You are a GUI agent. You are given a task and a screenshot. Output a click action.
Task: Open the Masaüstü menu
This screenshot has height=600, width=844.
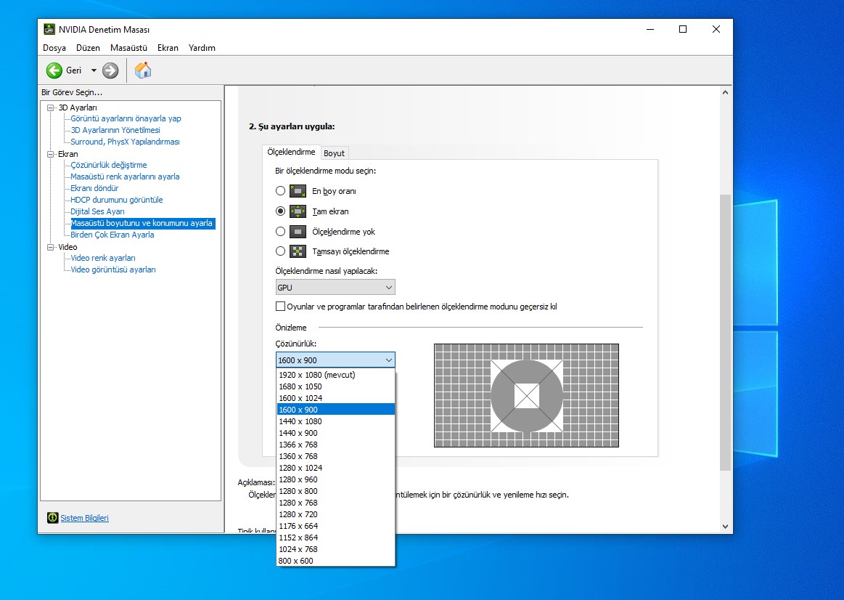(x=128, y=48)
